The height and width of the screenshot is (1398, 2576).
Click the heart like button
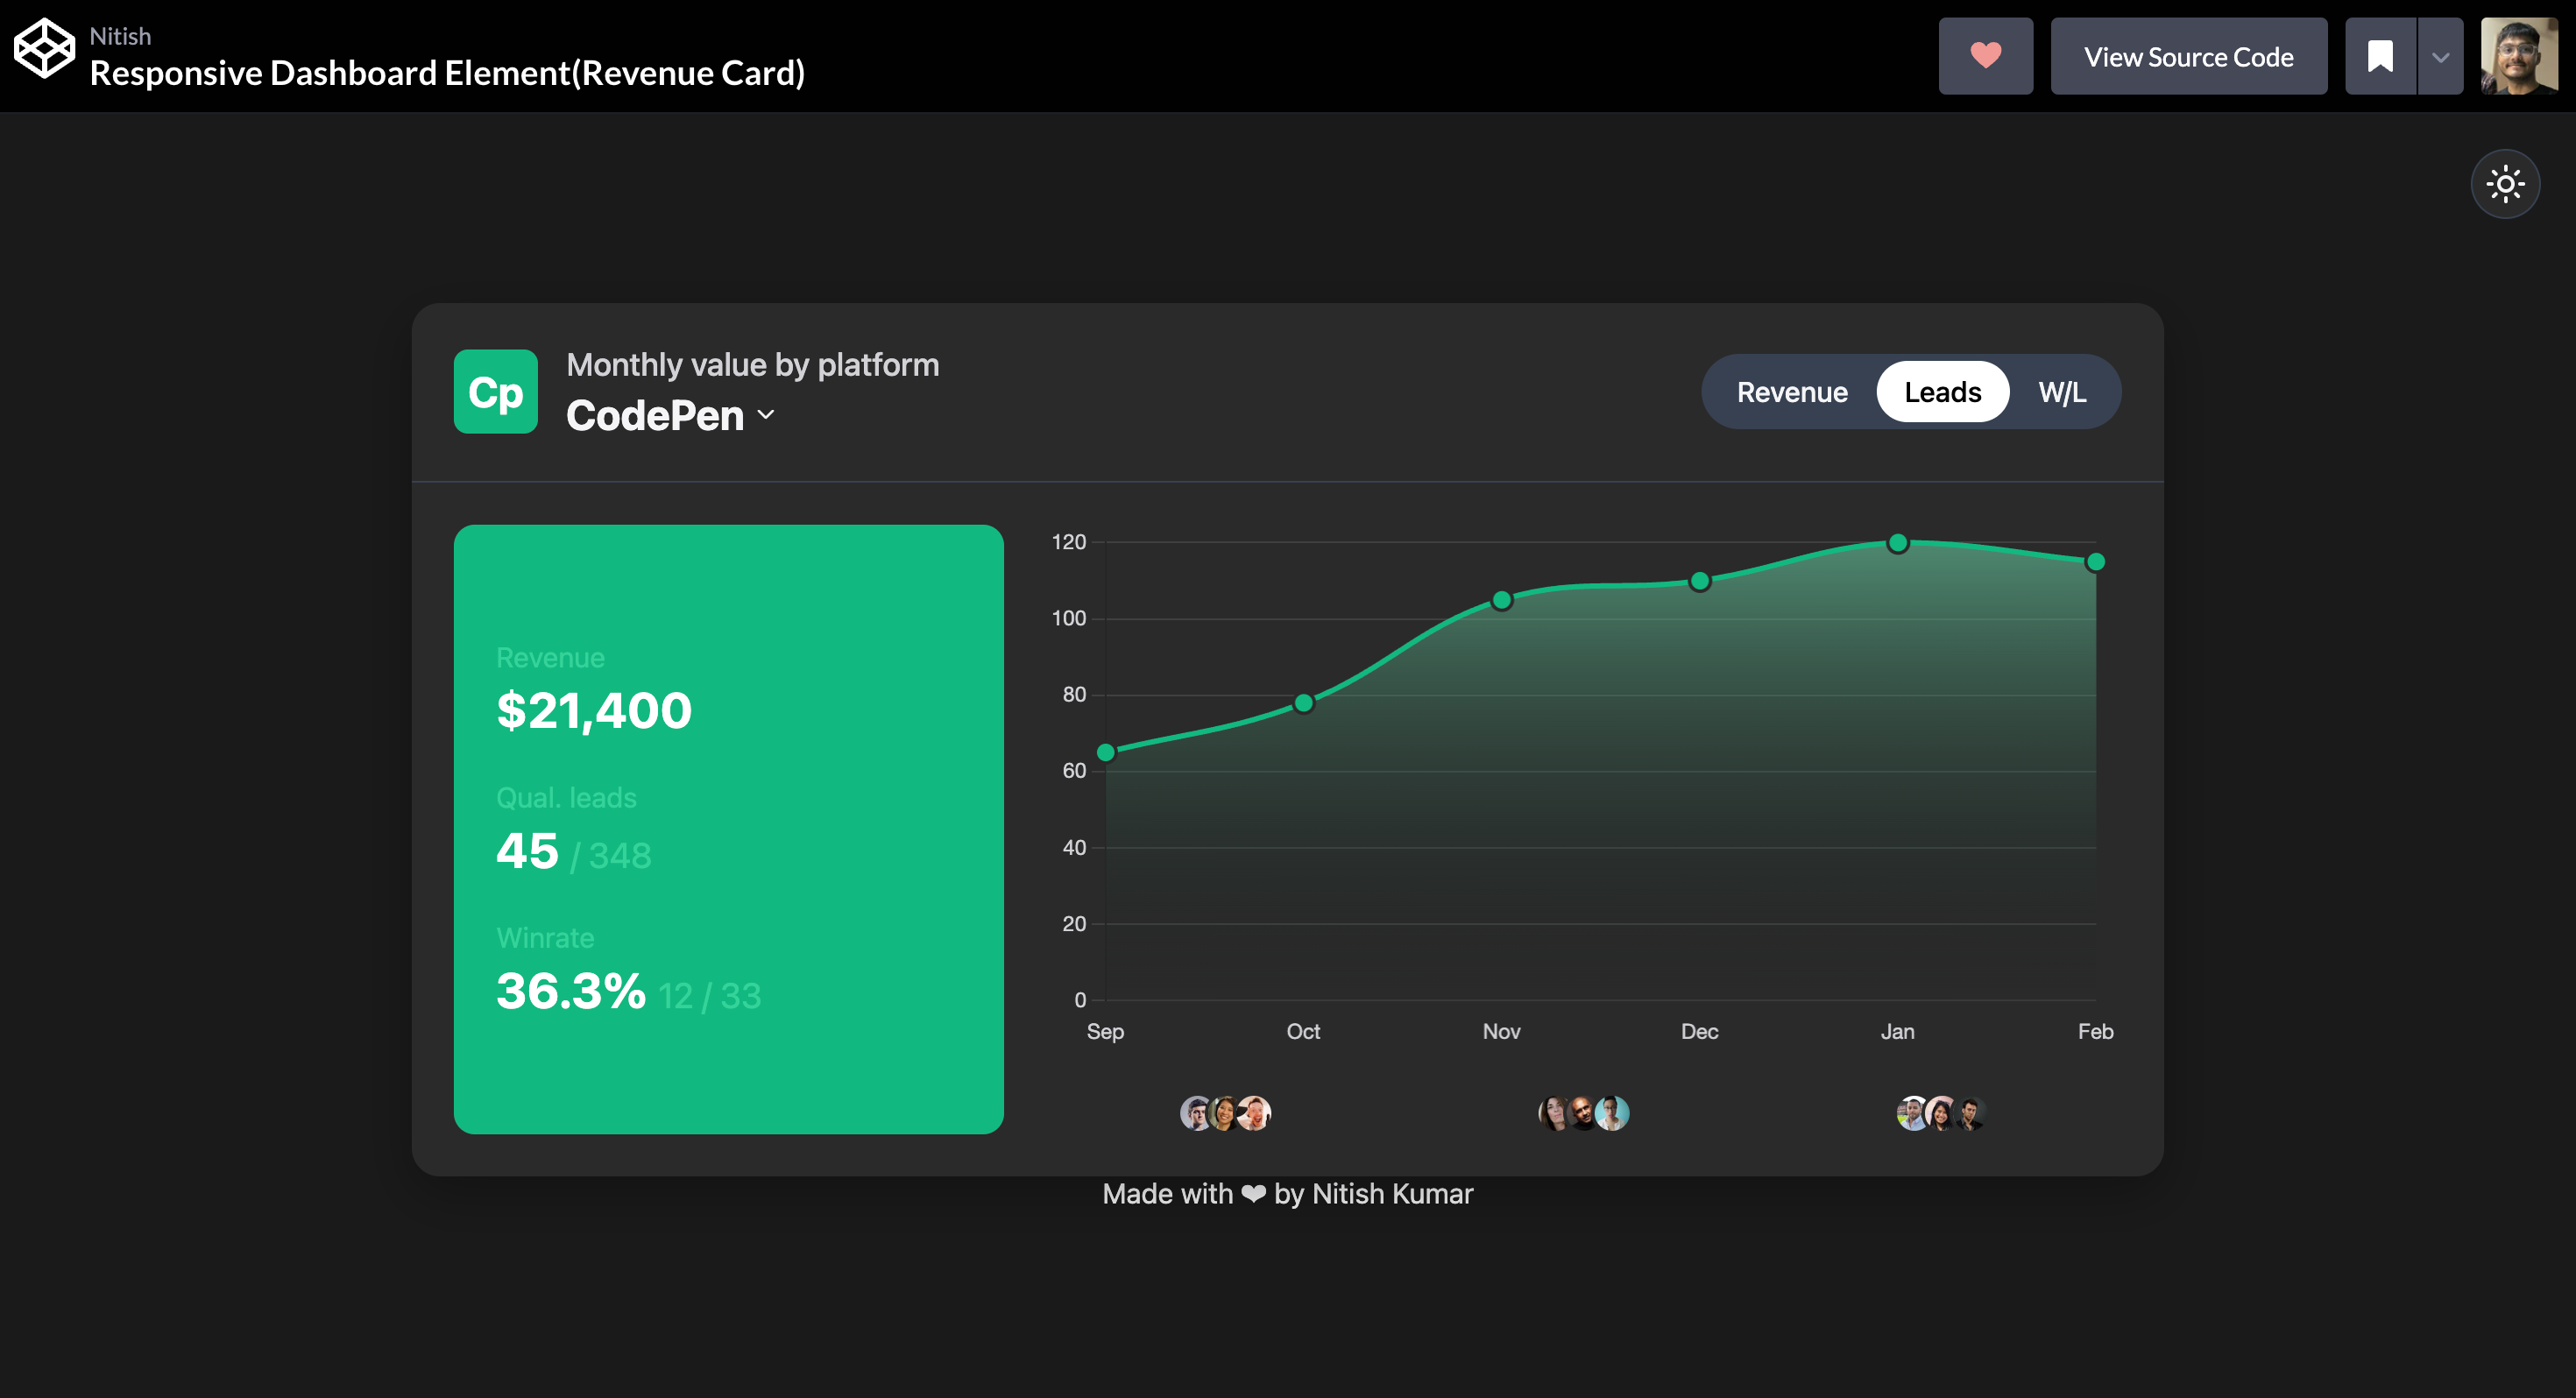coord(1985,56)
